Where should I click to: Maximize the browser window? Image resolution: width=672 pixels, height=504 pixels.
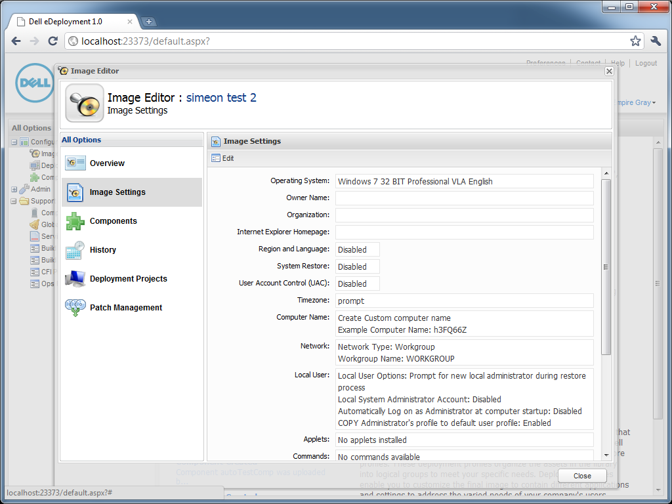click(629, 7)
